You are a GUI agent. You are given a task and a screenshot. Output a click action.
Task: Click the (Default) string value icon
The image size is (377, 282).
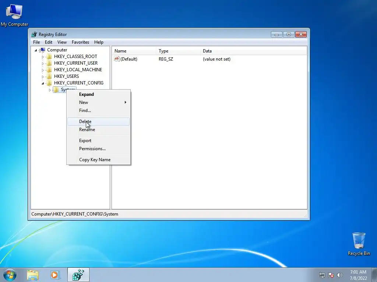point(117,59)
